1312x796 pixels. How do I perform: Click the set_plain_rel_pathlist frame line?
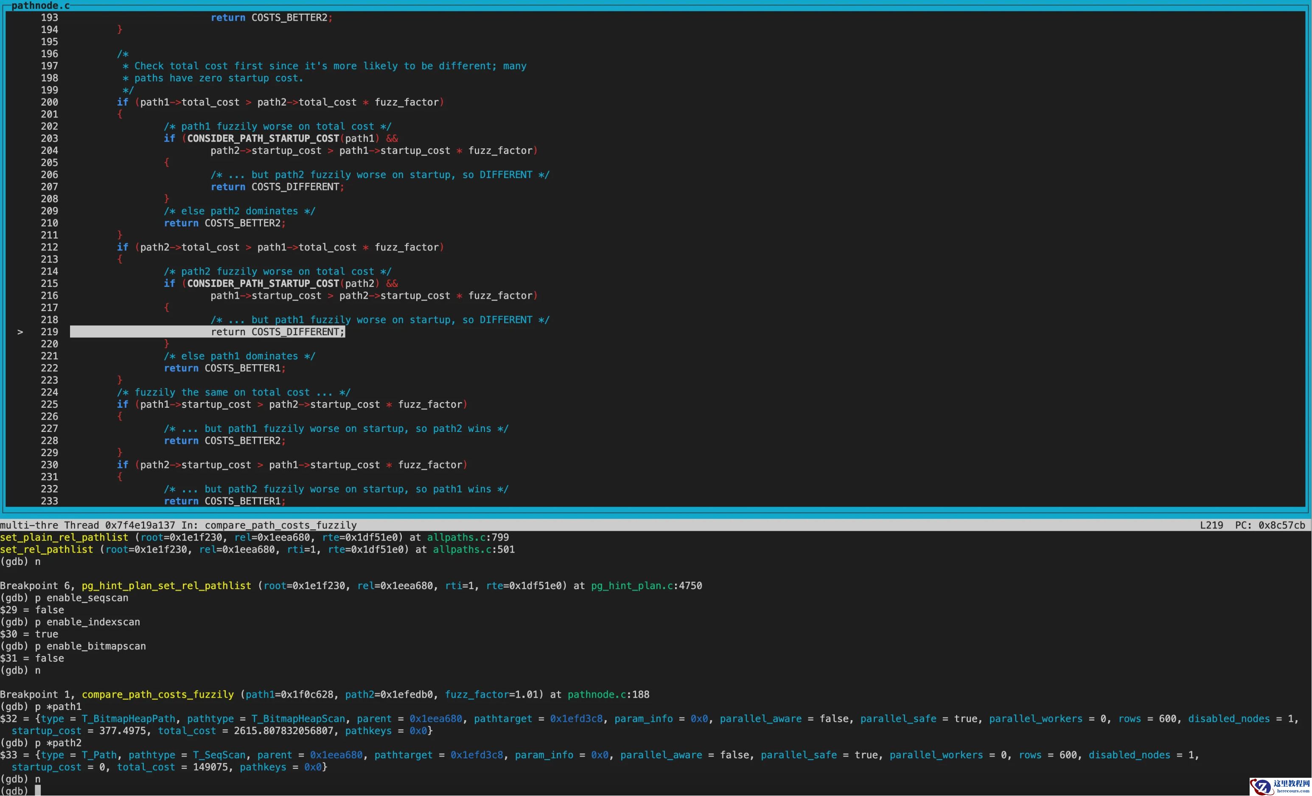coord(64,537)
